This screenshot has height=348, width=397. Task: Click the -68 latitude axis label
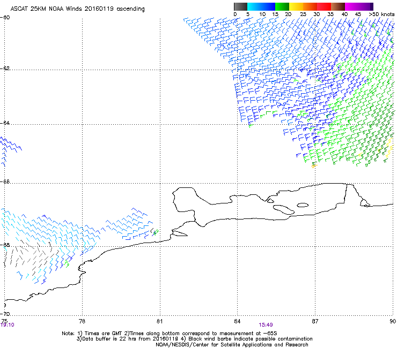coord(5,245)
